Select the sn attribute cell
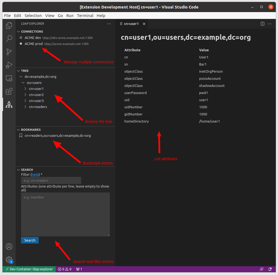 126,64
